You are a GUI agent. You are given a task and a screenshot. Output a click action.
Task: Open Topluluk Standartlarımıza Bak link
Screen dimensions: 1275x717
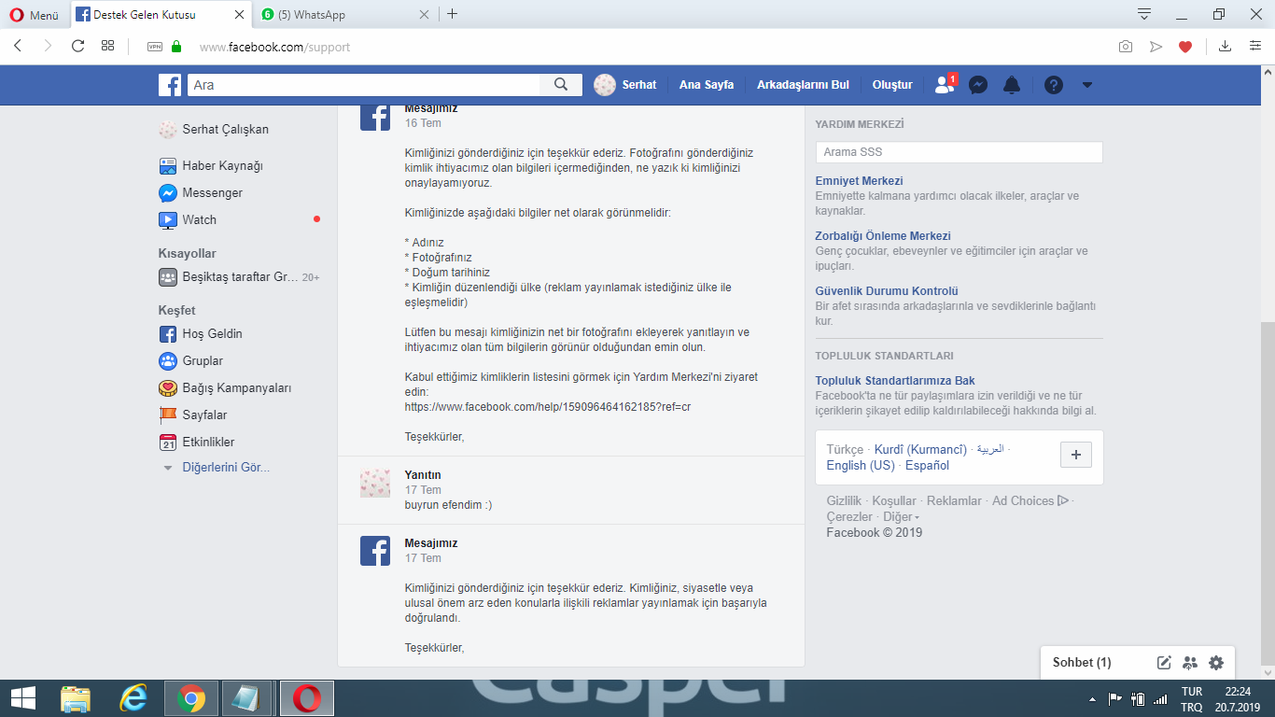895,381
